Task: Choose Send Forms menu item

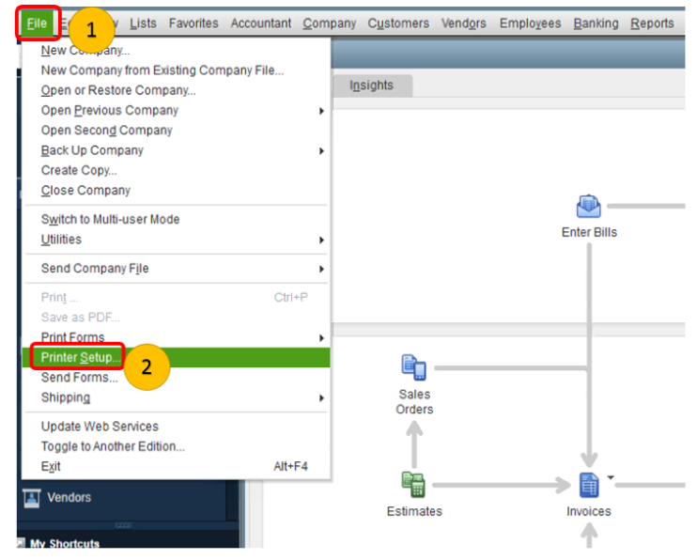Action: click(80, 378)
